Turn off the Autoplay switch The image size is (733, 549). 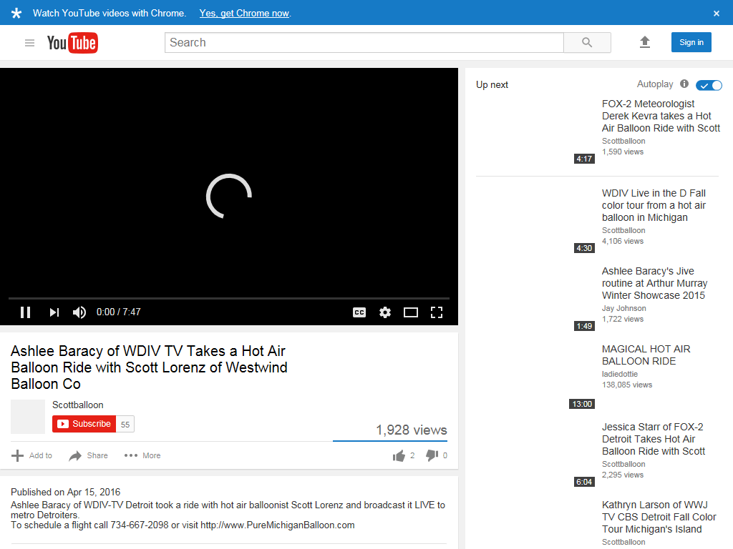pos(709,85)
